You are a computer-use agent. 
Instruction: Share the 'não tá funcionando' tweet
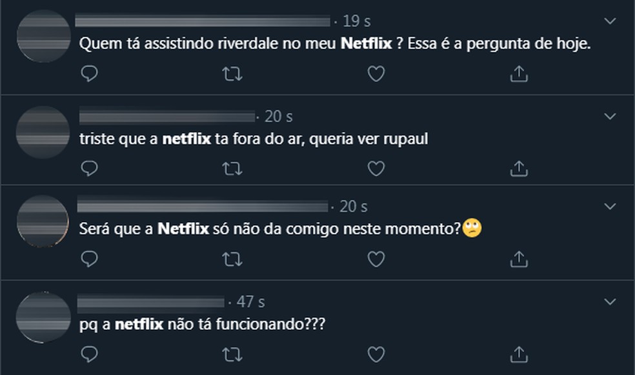[x=519, y=353]
